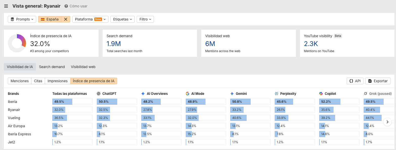396x150 pixels.
Task: Click the Iberia brand row label
Action: [12, 102]
